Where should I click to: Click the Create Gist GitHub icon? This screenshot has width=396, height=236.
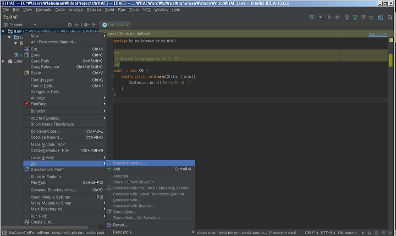(x=27, y=222)
